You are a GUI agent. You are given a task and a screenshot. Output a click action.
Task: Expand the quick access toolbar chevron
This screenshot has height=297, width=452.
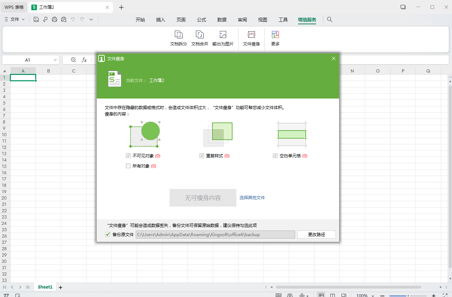pos(91,20)
